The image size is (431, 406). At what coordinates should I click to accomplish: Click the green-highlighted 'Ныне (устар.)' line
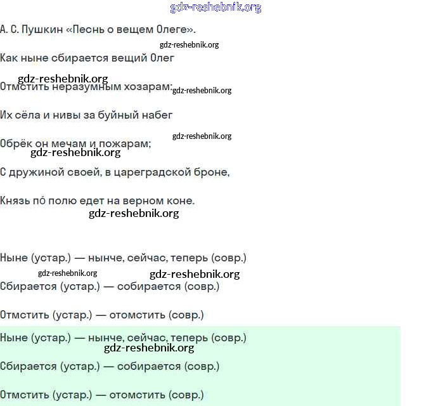click(123, 337)
